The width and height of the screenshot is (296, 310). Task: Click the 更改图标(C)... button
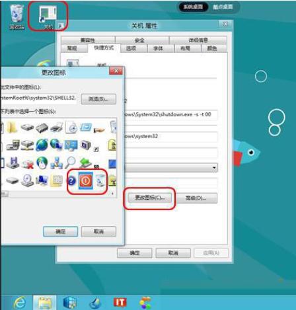150,198
